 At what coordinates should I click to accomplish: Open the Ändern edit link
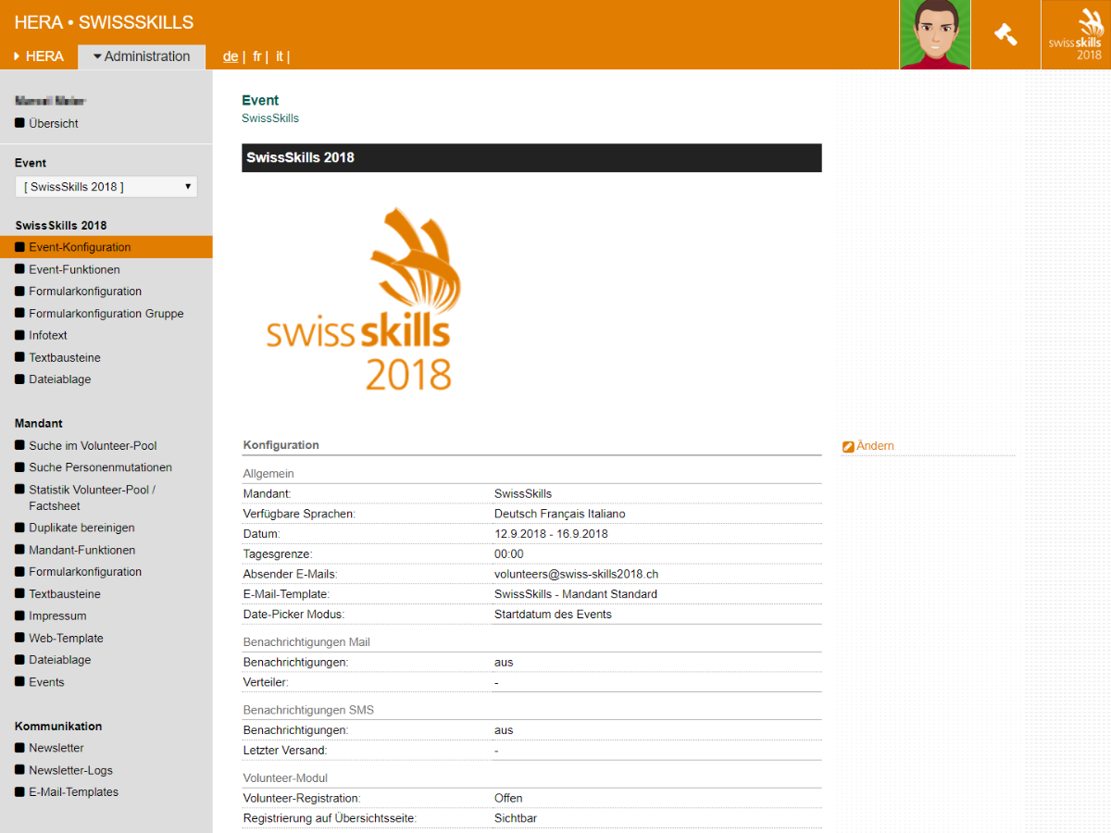pyautogui.click(x=875, y=446)
